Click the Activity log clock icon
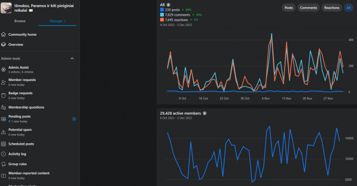This screenshot has width=357, height=186. click(3, 154)
